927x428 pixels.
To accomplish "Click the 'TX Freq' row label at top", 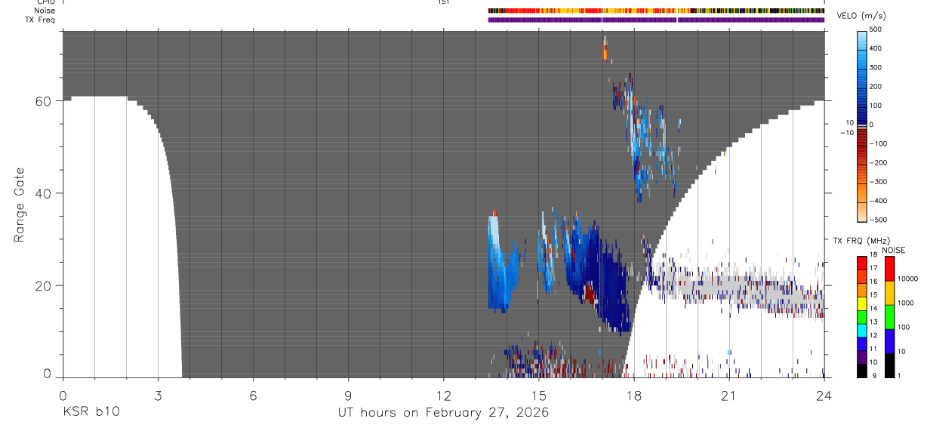I will [40, 20].
